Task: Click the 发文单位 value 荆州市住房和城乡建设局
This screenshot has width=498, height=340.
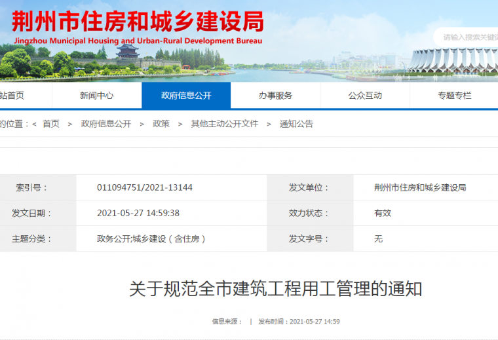Action: point(419,187)
